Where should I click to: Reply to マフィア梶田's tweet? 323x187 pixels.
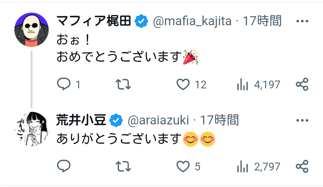(64, 84)
